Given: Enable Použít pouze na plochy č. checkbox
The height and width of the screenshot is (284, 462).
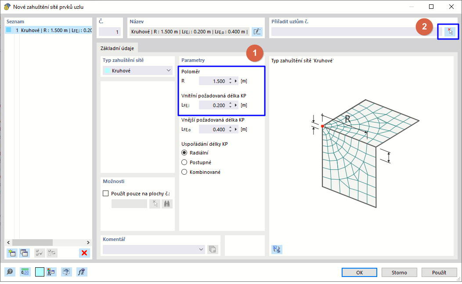Looking at the screenshot, I should [105, 194].
